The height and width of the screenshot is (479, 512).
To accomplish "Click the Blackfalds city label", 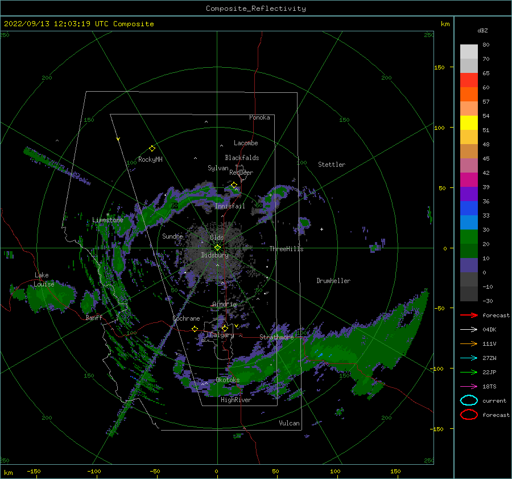I will [242, 158].
